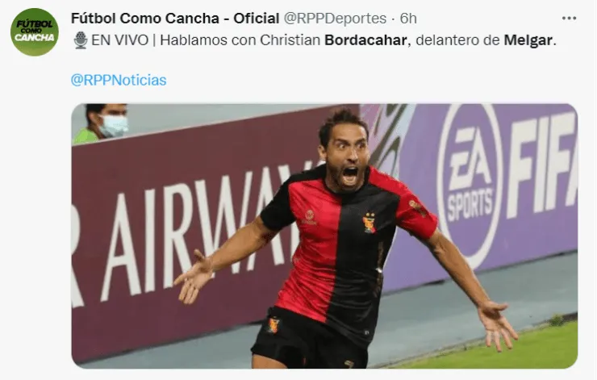Open the three-dot more options menu
This screenshot has width=597, height=380.
coord(569,19)
